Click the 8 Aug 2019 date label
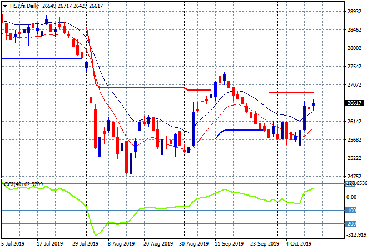The width and height of the screenshot is (367, 250). [121, 244]
